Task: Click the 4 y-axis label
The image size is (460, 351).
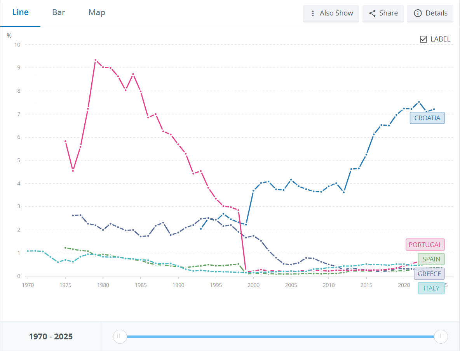Action: pyautogui.click(x=19, y=183)
